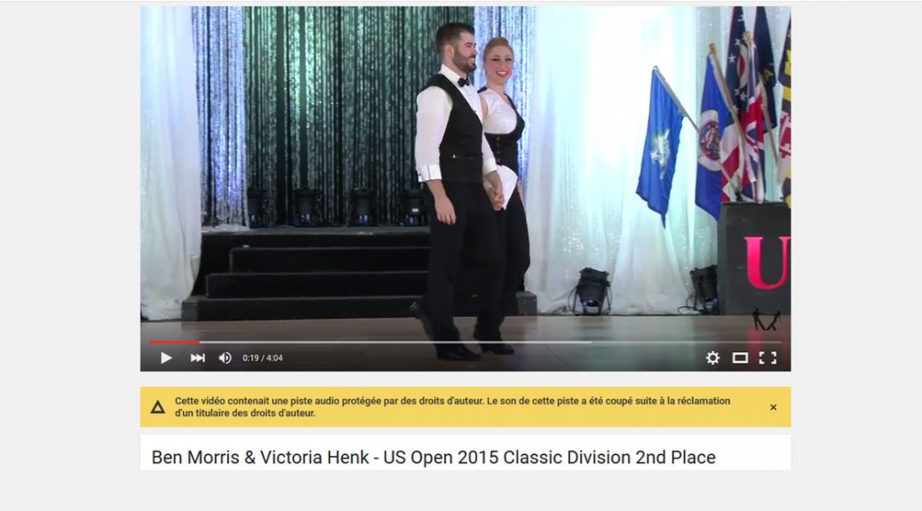Screen dimensions: 922x511
Task: Open the settings gear menu
Action: point(712,358)
